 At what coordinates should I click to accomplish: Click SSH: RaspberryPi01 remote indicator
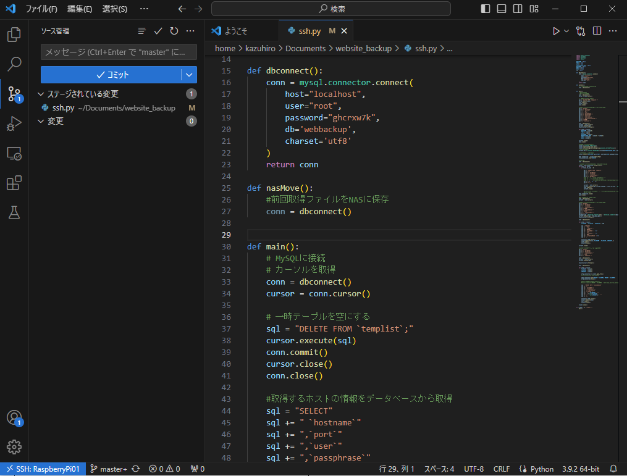[x=41, y=469]
